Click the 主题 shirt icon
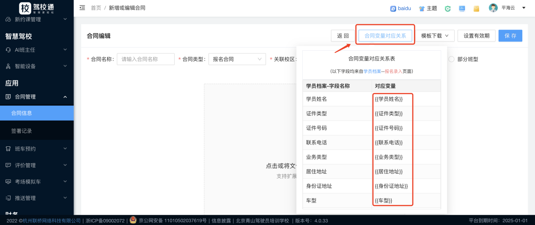This screenshot has height=225, width=535. pos(422,8)
